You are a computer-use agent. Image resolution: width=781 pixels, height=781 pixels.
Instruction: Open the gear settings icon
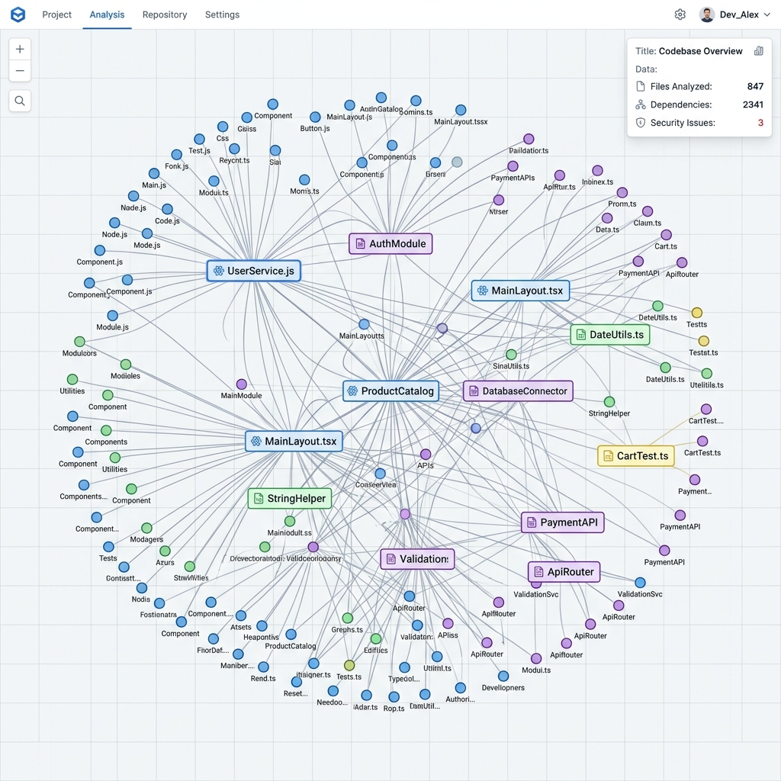coord(680,14)
